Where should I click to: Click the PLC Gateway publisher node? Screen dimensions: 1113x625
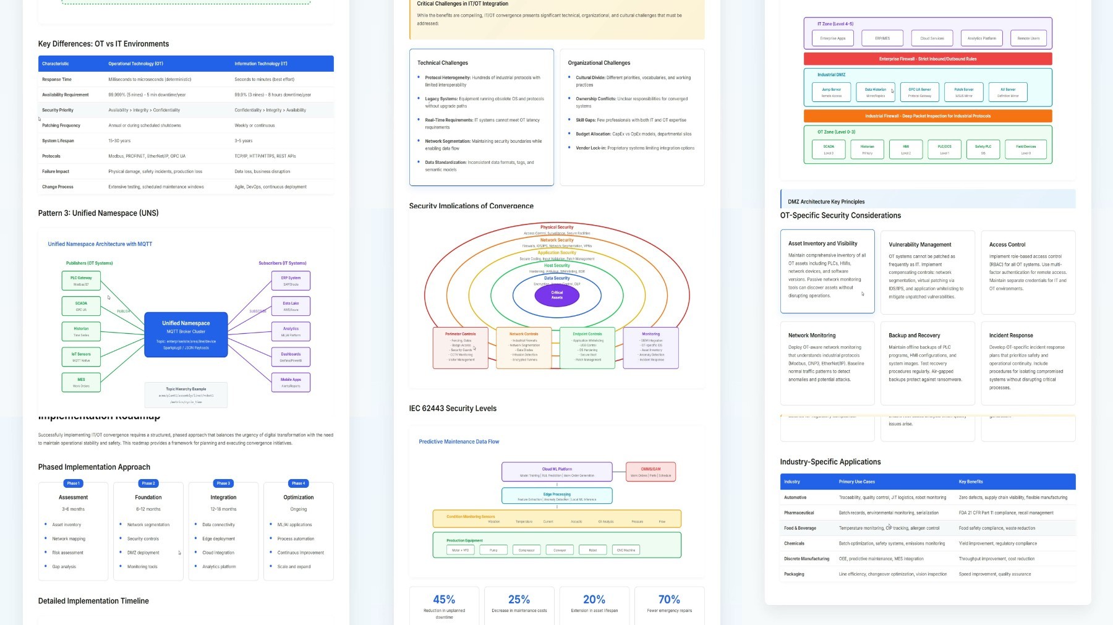81,281
